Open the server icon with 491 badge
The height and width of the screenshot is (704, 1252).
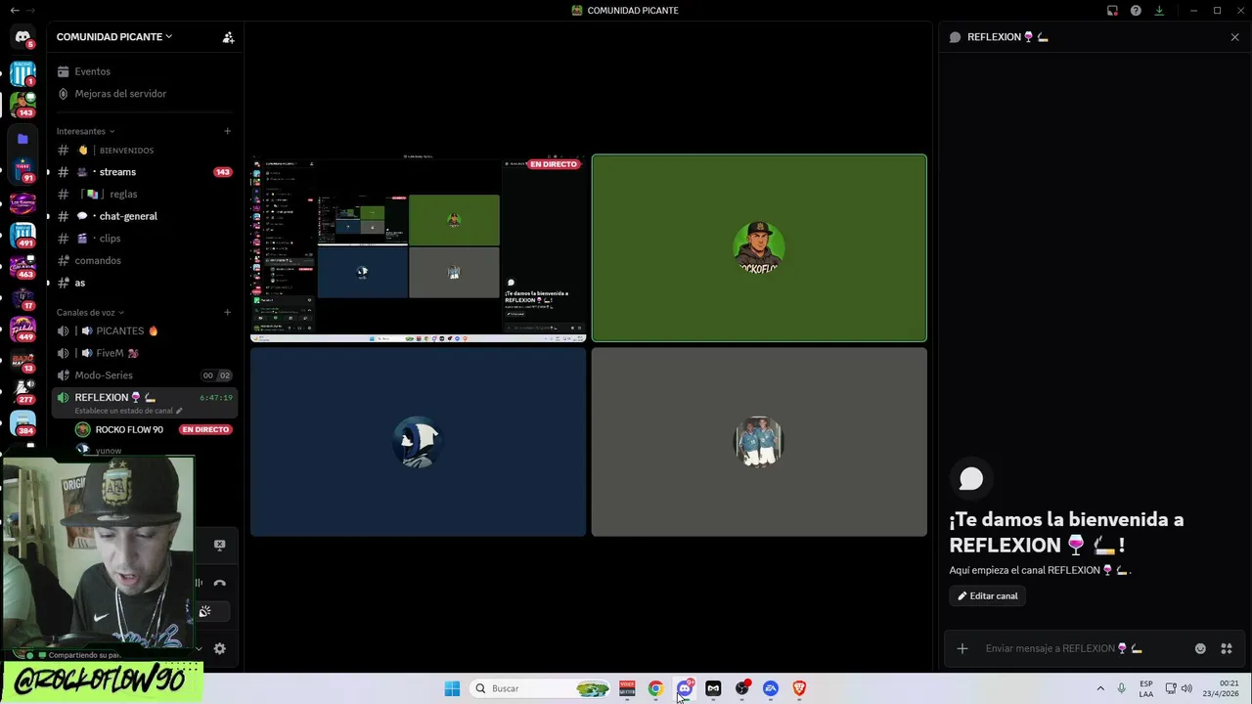[22, 235]
